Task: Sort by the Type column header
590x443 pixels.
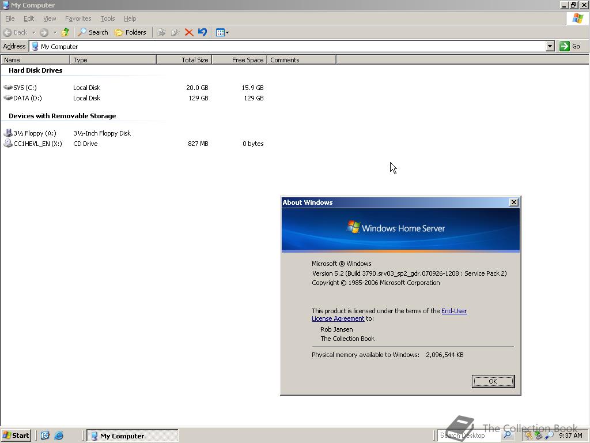Action: pyautogui.click(x=114, y=60)
